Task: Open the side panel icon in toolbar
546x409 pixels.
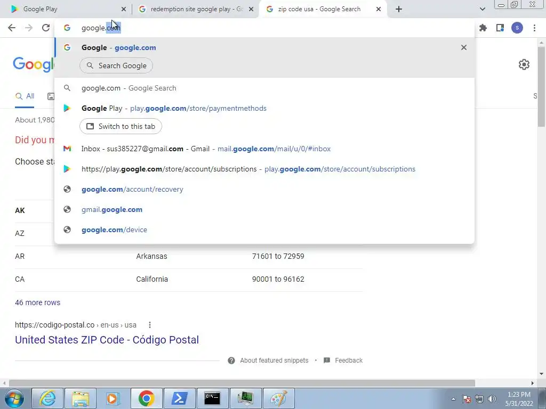Action: point(500,28)
